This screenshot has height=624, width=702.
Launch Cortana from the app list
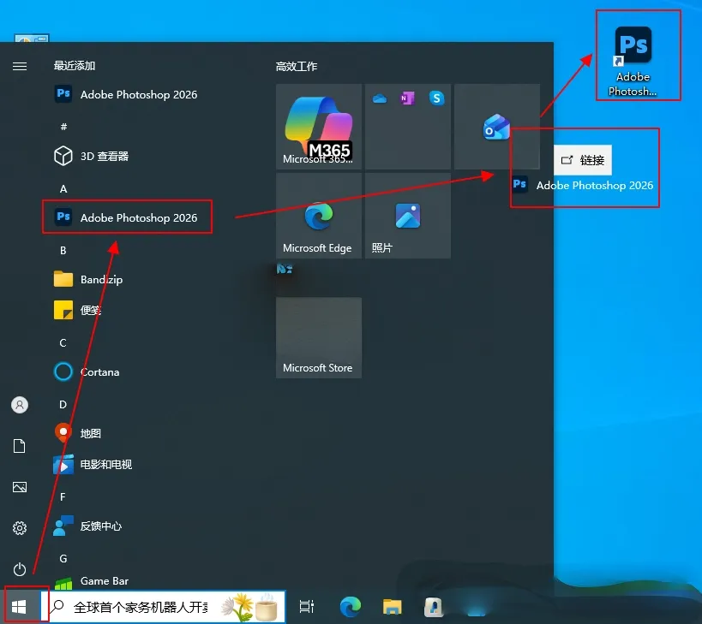tap(87, 371)
